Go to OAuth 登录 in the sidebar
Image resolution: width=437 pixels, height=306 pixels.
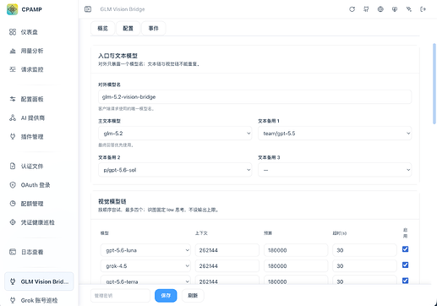coord(39,185)
